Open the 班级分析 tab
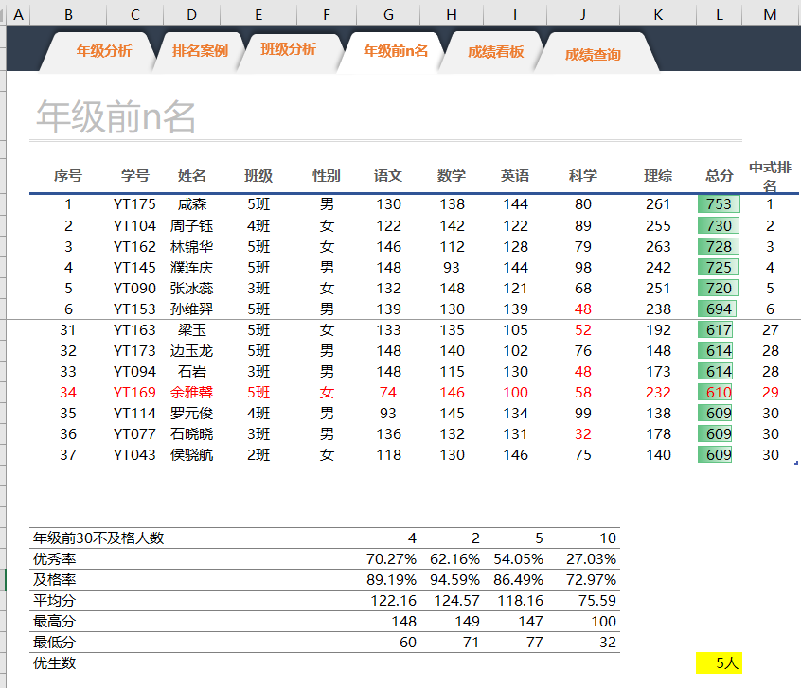 pos(288,49)
